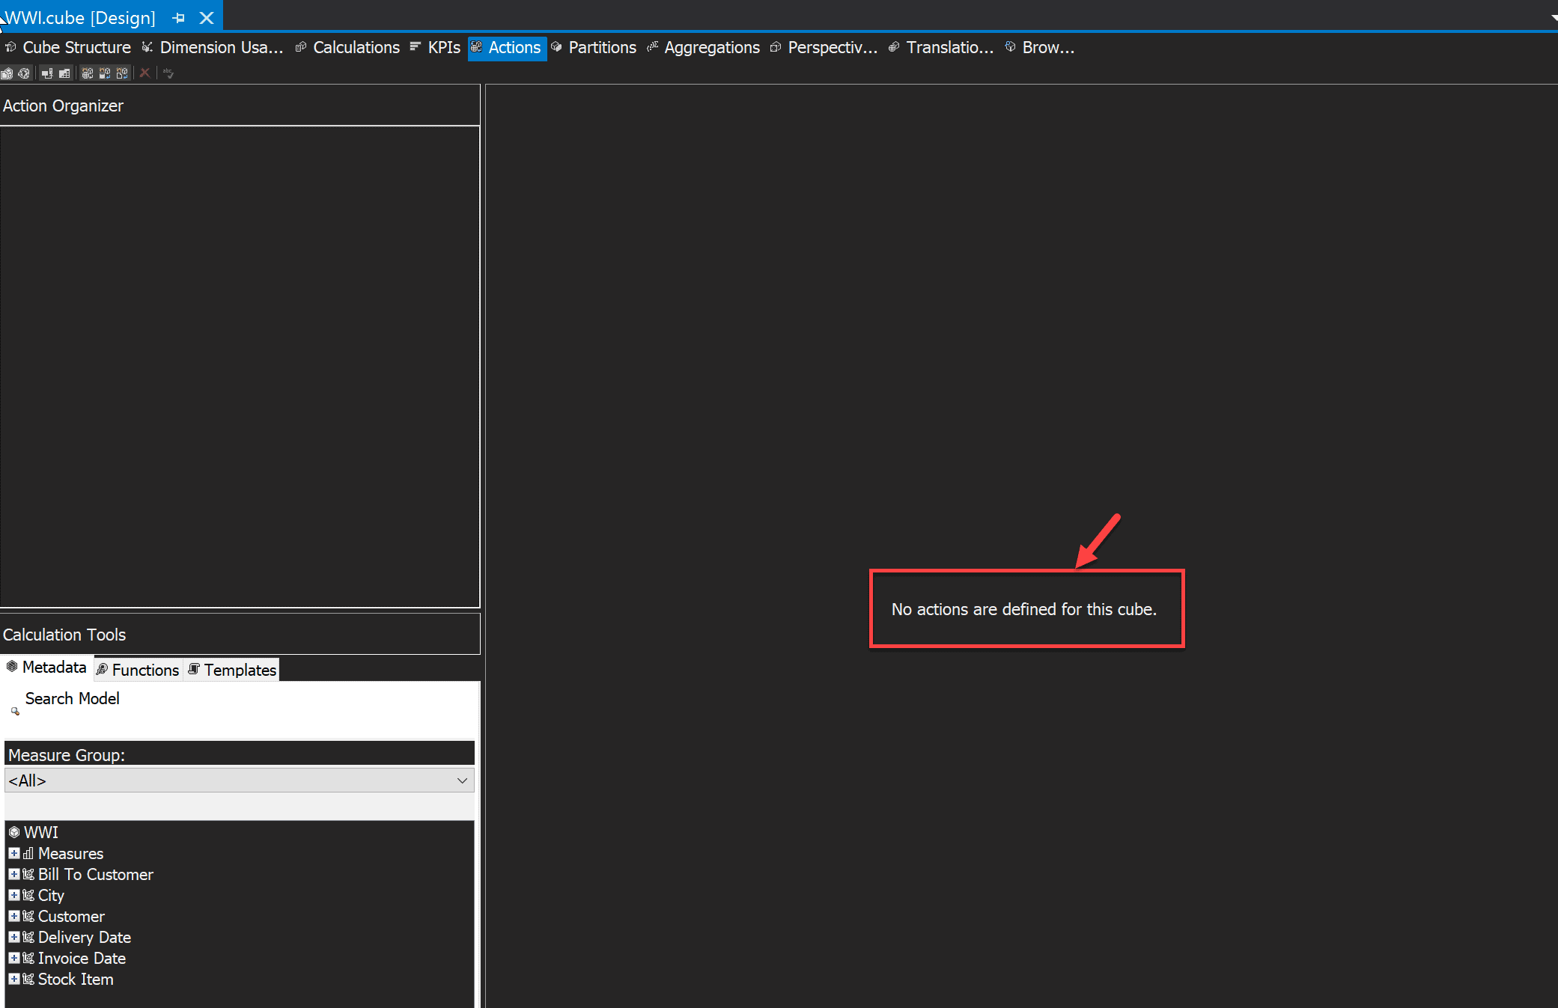Expand the Bill To Customer node
Image resolution: width=1558 pixels, height=1008 pixels.
point(13,874)
